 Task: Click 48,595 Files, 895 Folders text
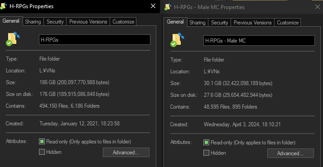click(231, 107)
